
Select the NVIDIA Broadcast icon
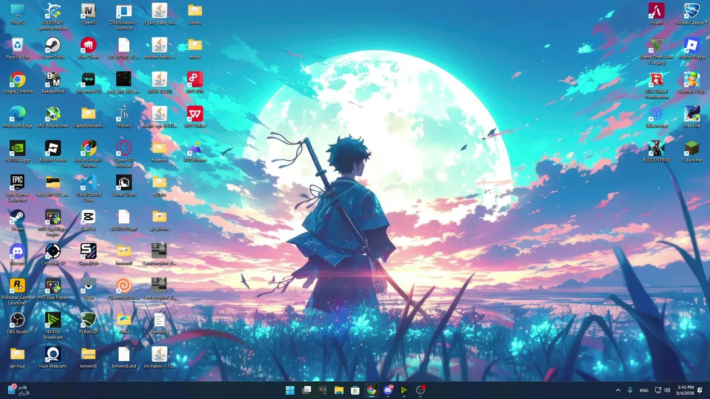point(53,326)
